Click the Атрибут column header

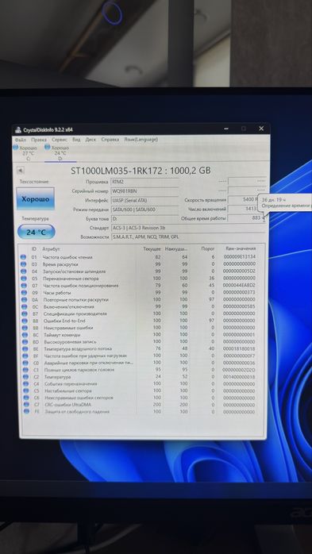(x=52, y=249)
